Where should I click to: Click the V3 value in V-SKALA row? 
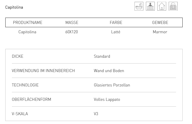[x=96, y=114]
